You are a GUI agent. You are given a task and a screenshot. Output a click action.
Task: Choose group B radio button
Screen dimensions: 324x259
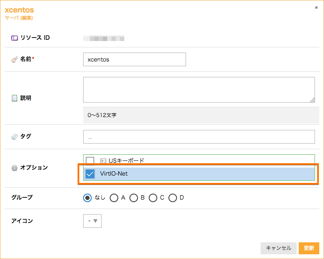134,197
